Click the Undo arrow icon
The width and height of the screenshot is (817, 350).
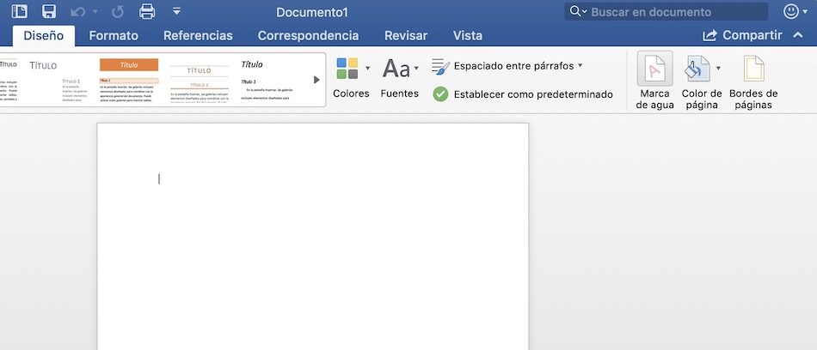(x=78, y=12)
